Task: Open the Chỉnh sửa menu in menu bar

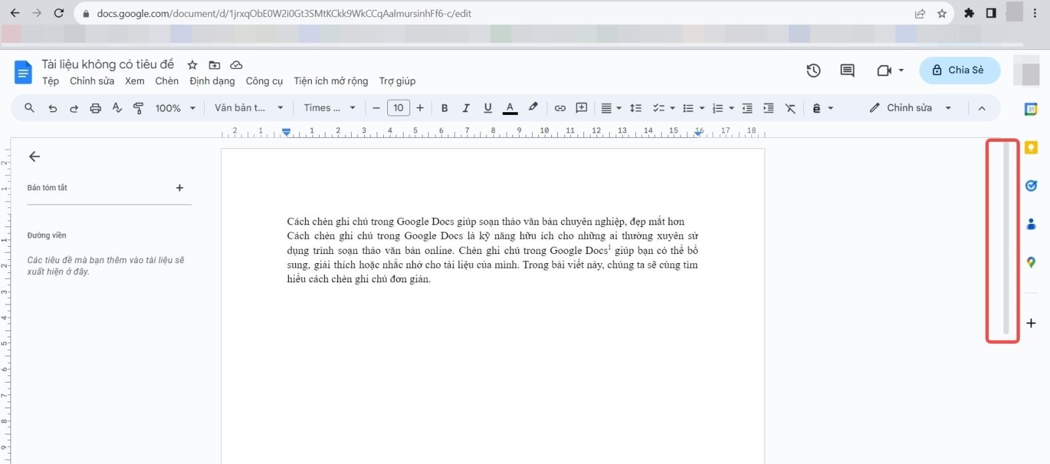Action: pos(92,81)
